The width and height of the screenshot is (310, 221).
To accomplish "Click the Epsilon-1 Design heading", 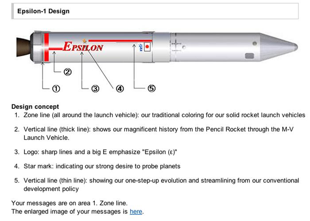I will (x=43, y=11).
